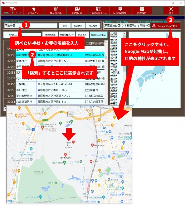Click the table's scroll-up arrow
The height and width of the screenshot is (206, 185).
pos(106,42)
